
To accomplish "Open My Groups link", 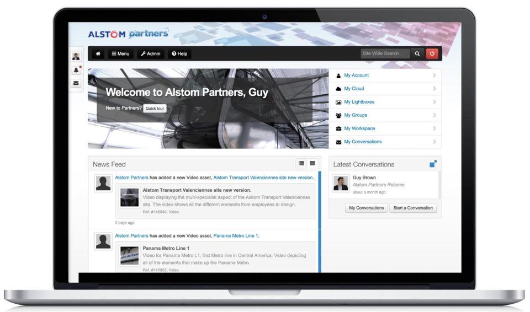I will coord(355,115).
